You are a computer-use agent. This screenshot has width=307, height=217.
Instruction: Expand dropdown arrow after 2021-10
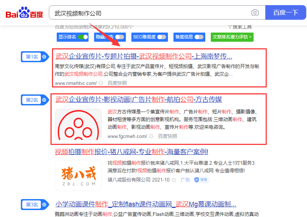(x=174, y=180)
